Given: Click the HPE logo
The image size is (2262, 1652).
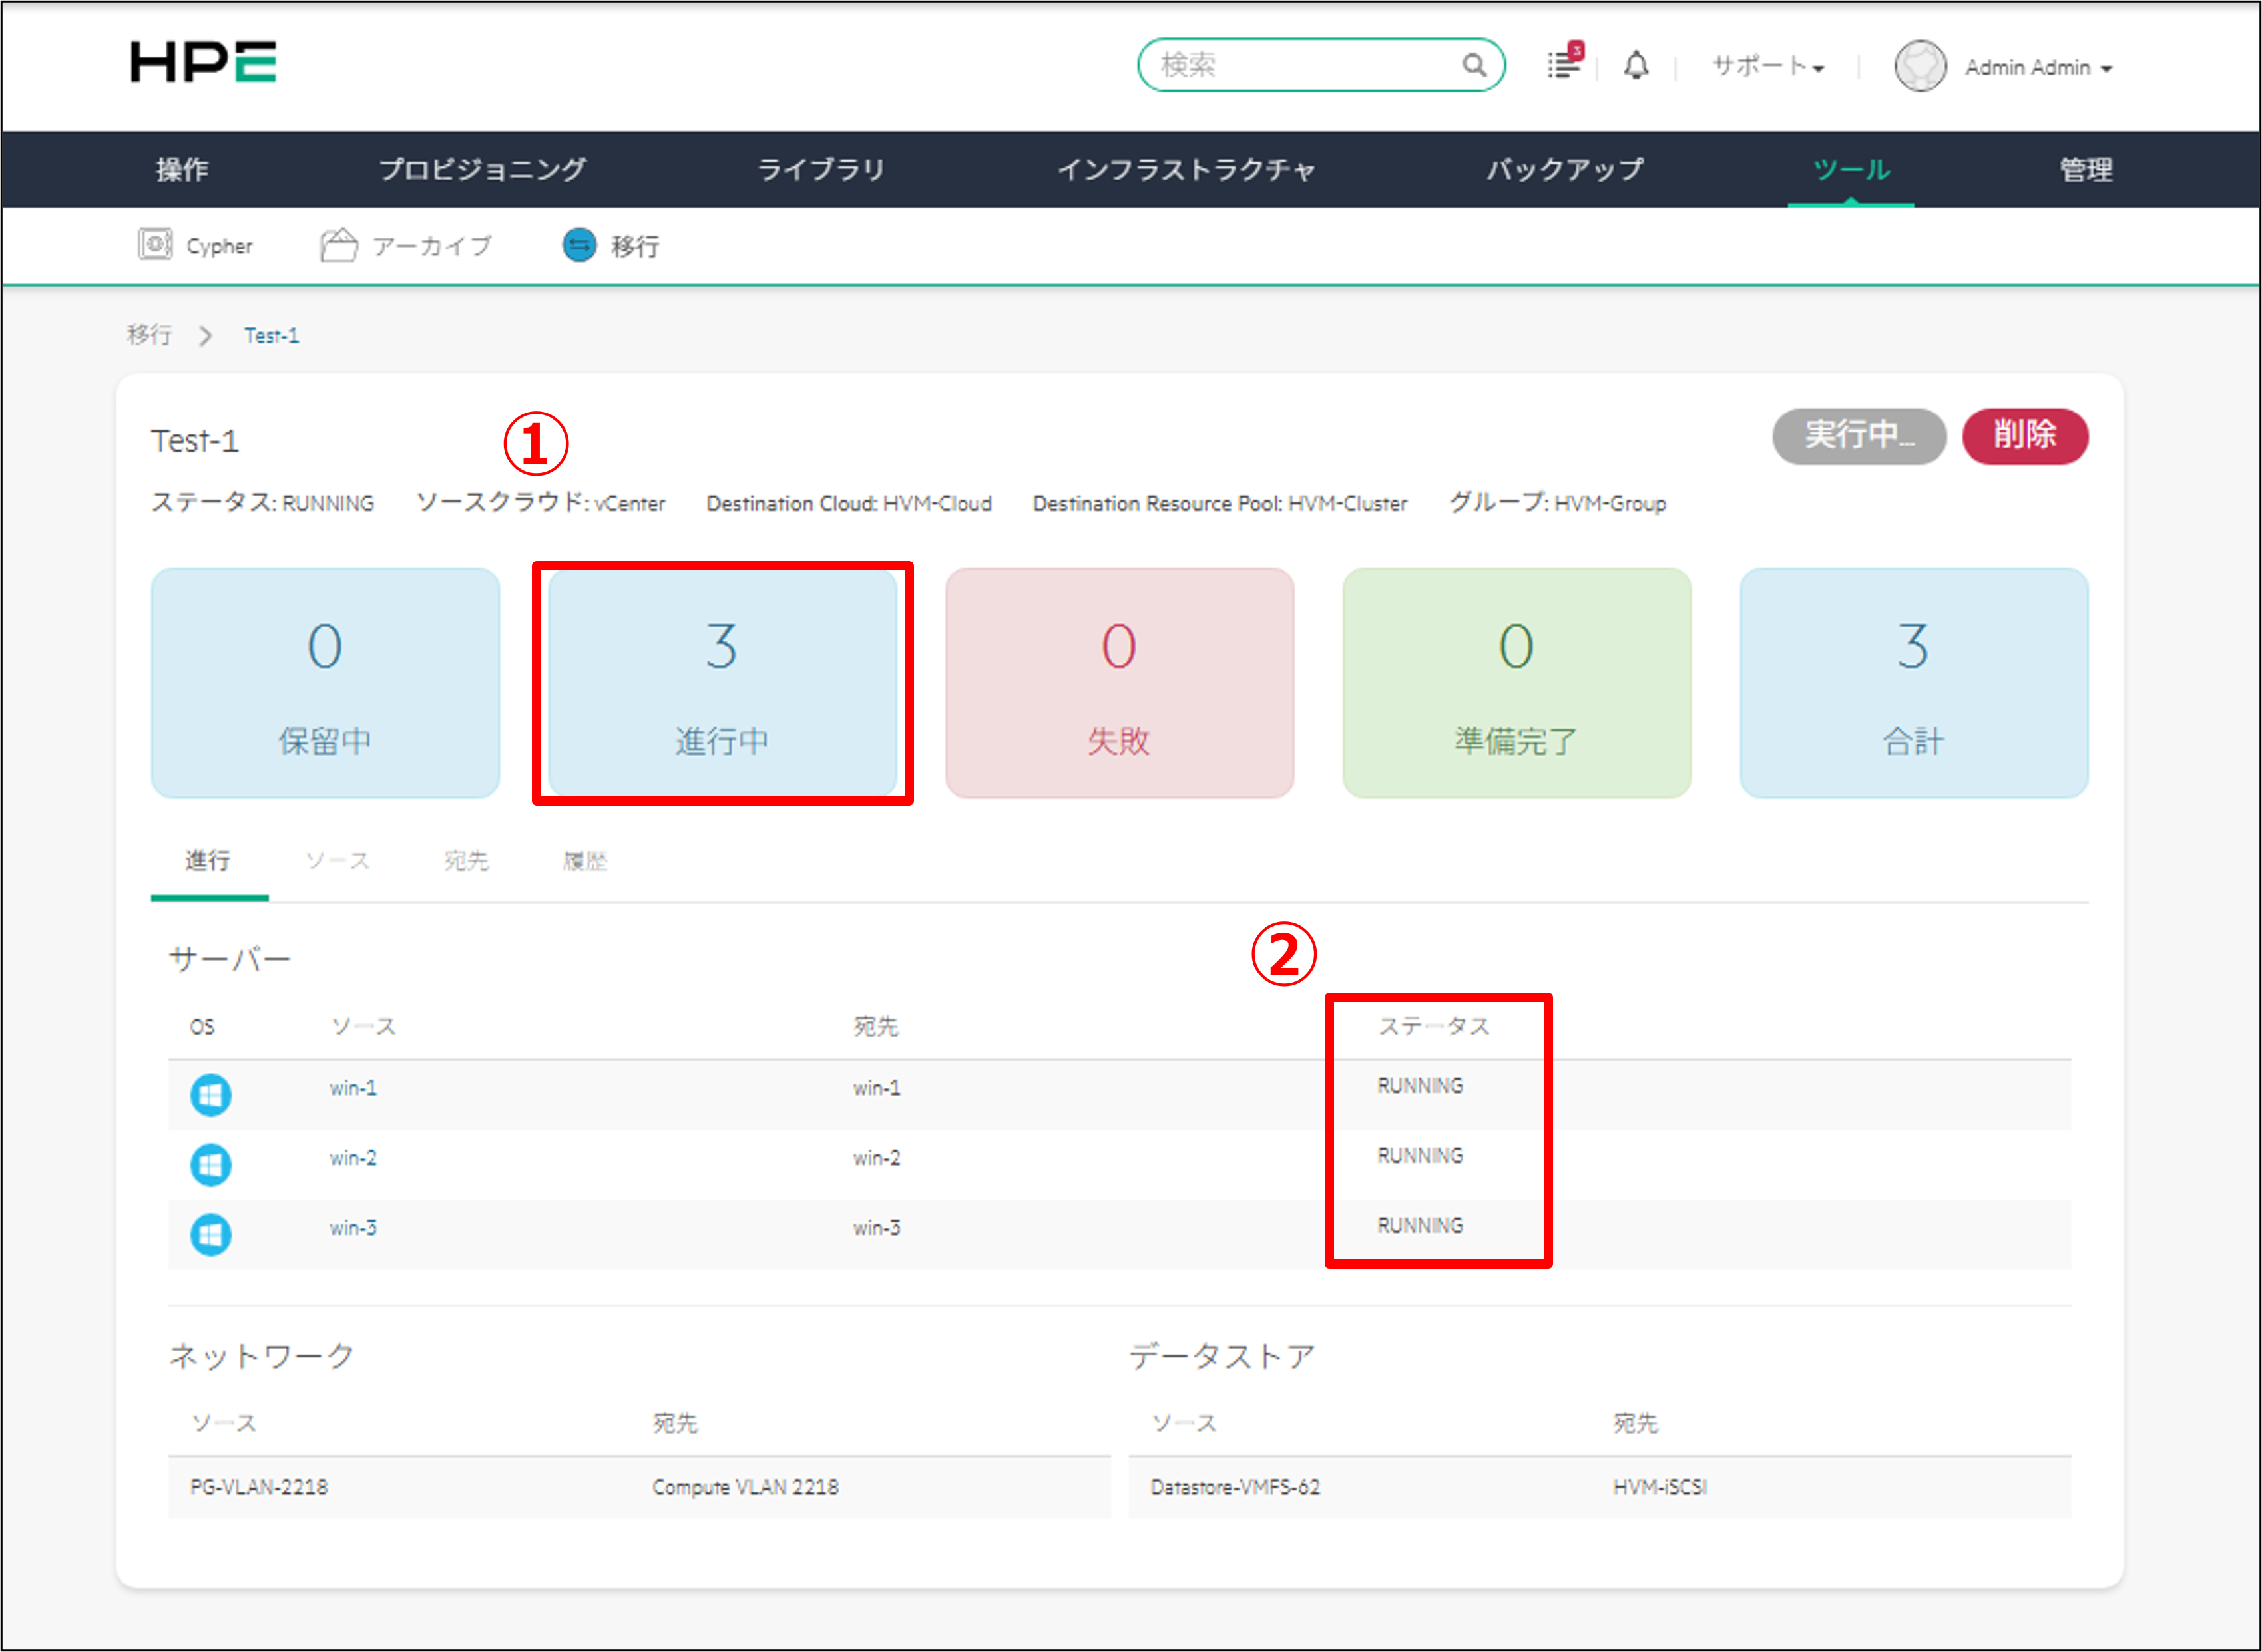Looking at the screenshot, I should (203, 62).
